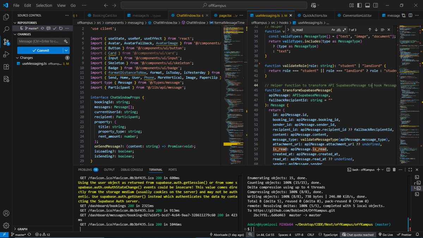Click the generate commit message sparkle icon
This screenshot has width=423, height=238.
point(66,41)
